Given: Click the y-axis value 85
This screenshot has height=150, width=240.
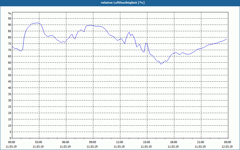Looking at the screenshot, I should pos(10,31).
